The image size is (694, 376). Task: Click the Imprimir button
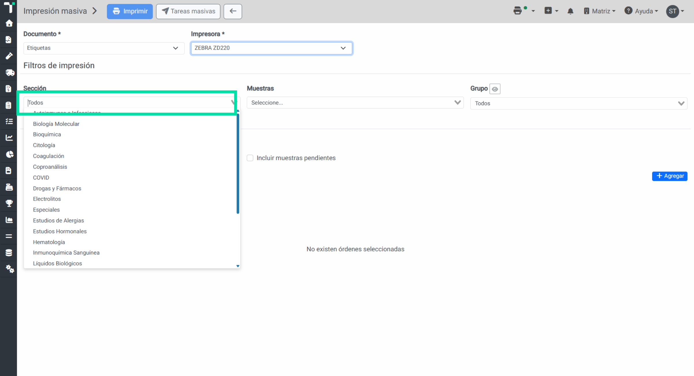(x=130, y=11)
